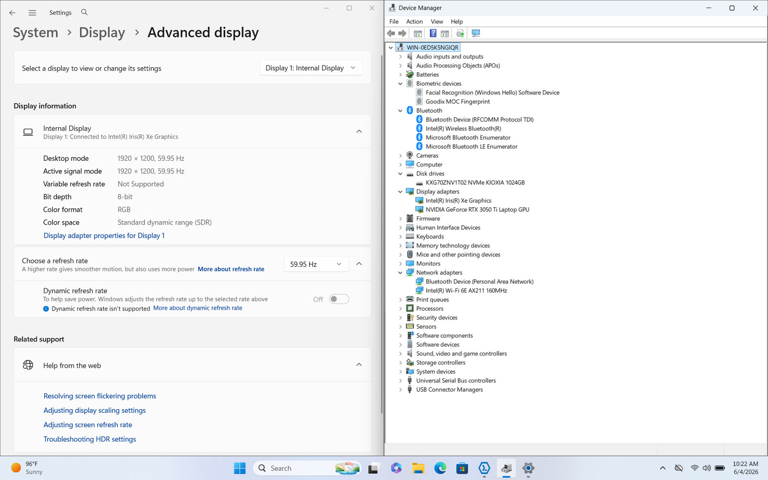Screen dimensions: 768x480
Task: Select Facial Recognition (Windows Hello) Software Device
Action: tap(492, 93)
